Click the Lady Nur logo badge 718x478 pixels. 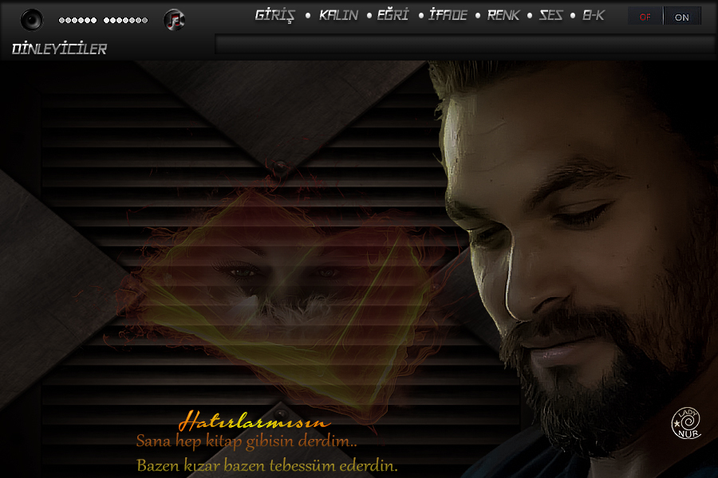click(x=685, y=423)
